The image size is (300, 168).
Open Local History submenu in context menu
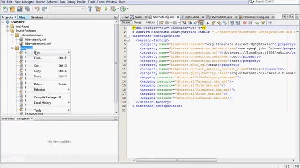[x=48, y=103]
